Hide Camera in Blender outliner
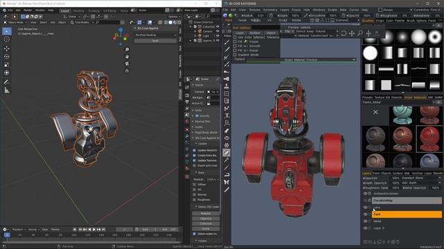The height and width of the screenshot is (249, 444). coord(218,31)
